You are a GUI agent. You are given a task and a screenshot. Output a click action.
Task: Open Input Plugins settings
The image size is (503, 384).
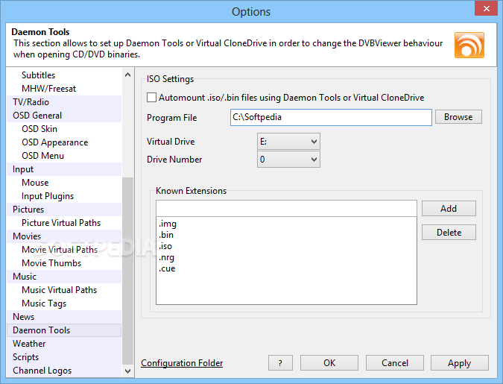tap(48, 196)
